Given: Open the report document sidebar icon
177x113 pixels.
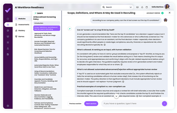Looking at the screenshot, I should 8,54.
